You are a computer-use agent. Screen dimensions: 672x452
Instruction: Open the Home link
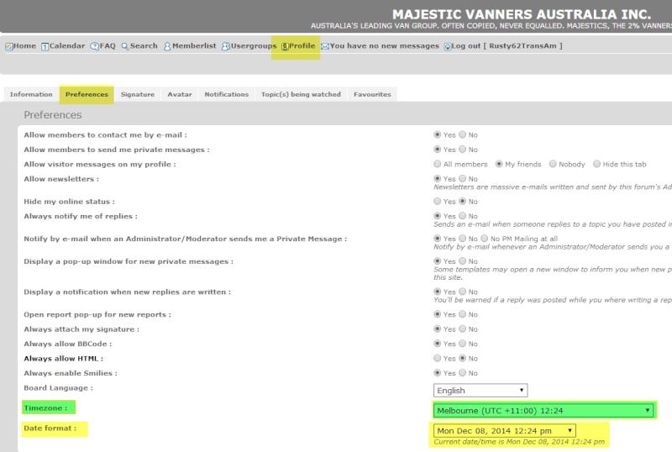point(25,46)
